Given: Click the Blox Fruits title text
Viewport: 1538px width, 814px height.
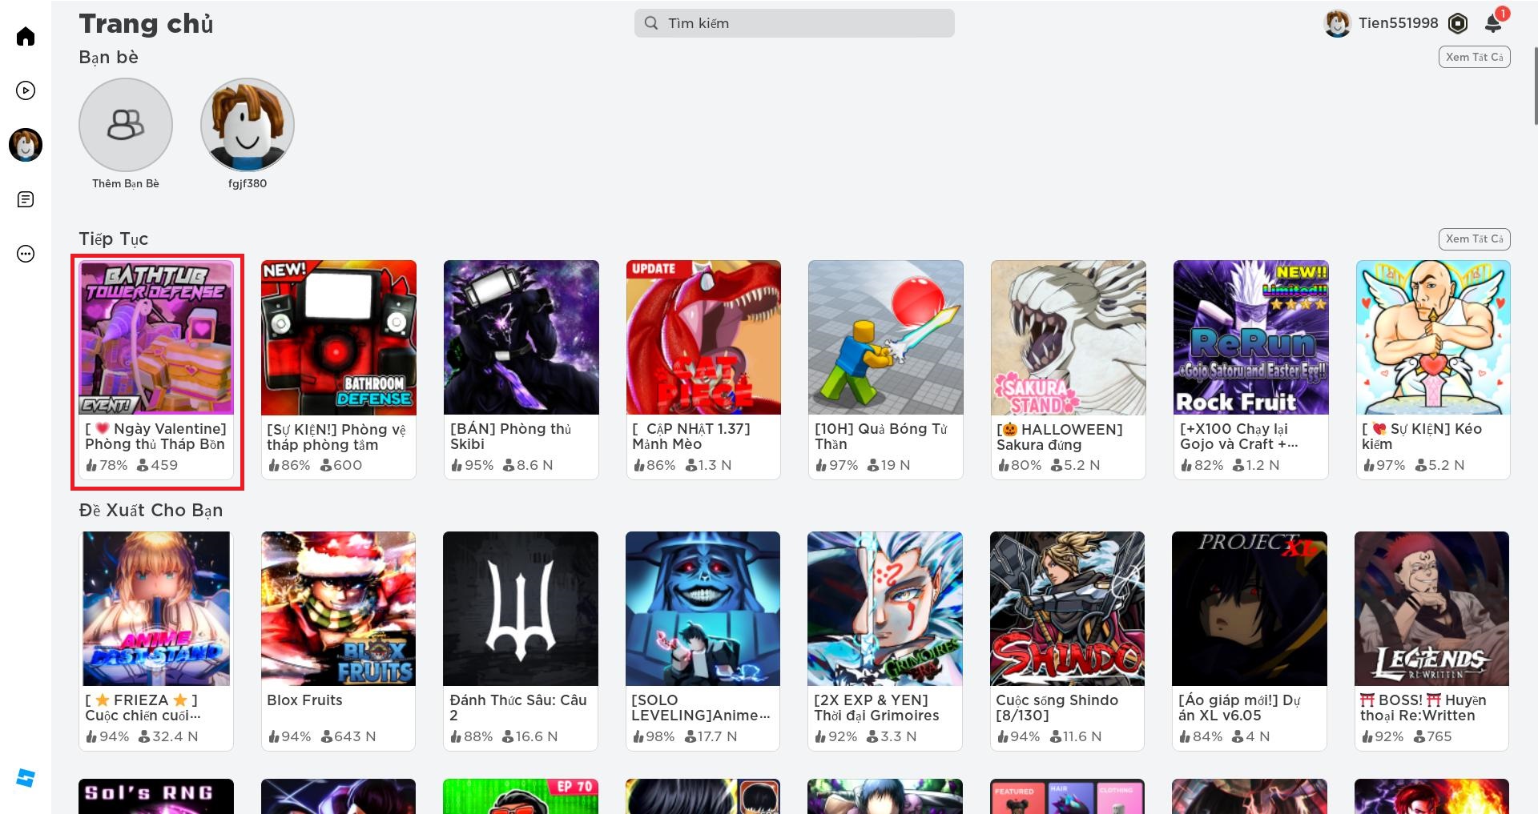Looking at the screenshot, I should tap(304, 700).
